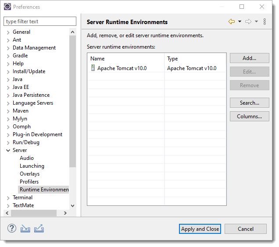Click the Search... button
This screenshot has width=279, height=247.
(249, 103)
